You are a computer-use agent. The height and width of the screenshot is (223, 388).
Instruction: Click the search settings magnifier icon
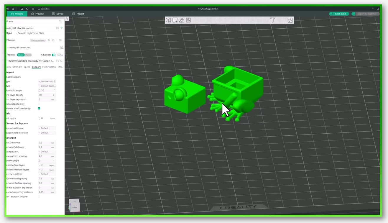coord(61,61)
